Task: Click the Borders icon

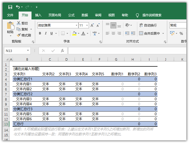Action: click(x=63, y=33)
